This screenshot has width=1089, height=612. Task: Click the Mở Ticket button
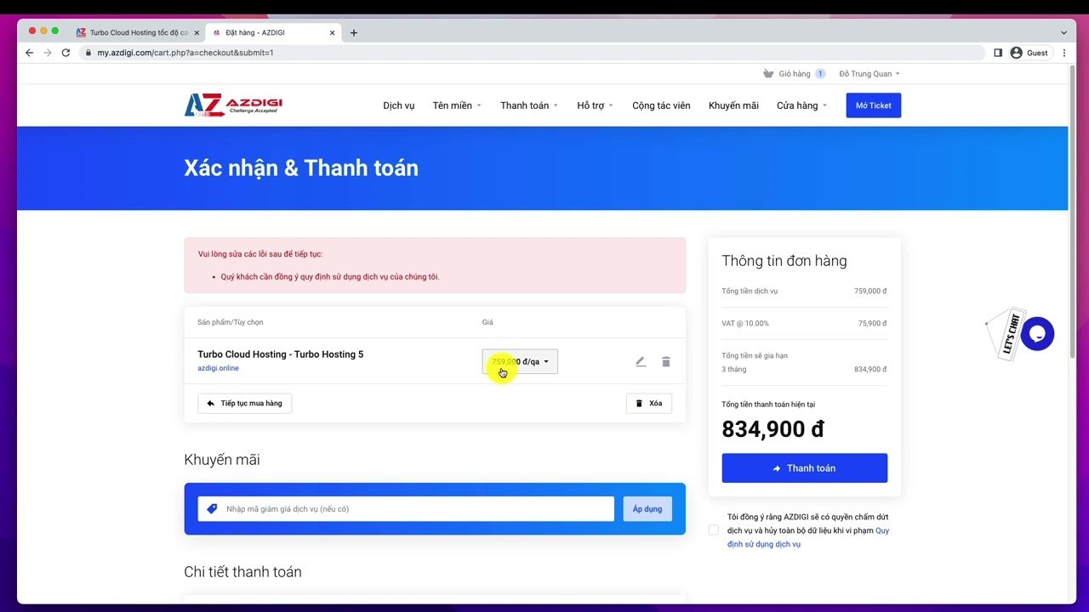(x=873, y=105)
